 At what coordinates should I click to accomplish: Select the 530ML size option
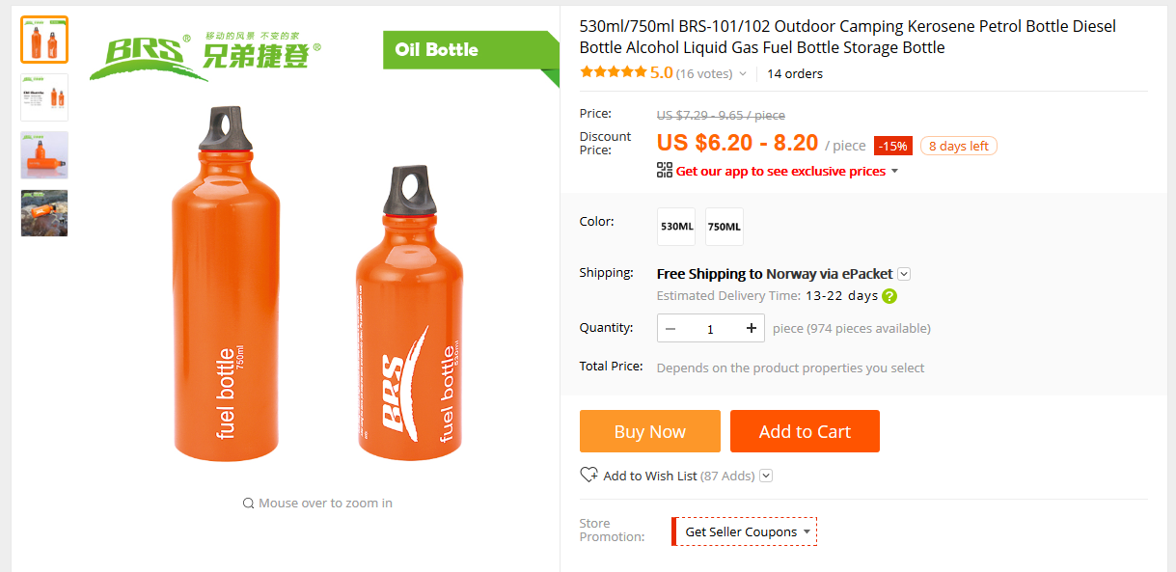coord(676,227)
